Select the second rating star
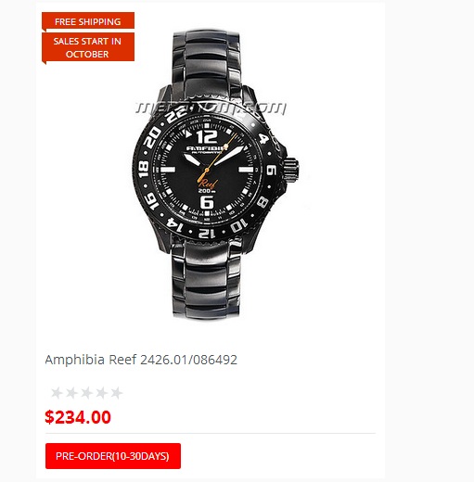The image size is (474, 482). point(71,393)
